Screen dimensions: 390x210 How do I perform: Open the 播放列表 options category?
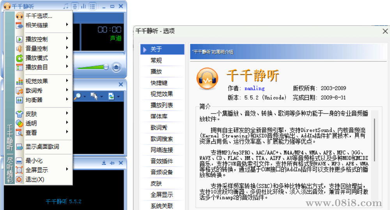pos(162,105)
